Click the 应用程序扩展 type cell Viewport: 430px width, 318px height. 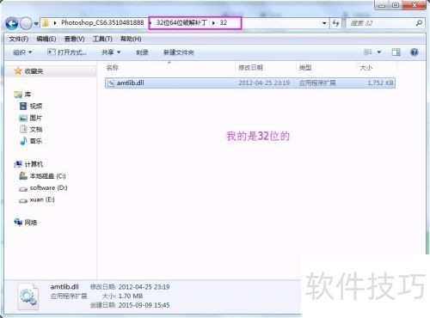pos(317,83)
